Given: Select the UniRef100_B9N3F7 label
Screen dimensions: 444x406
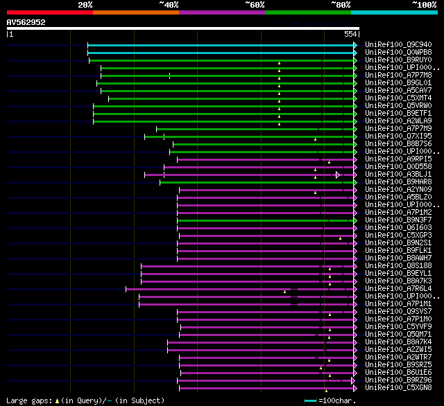Looking at the screenshot, I should 398,220.
